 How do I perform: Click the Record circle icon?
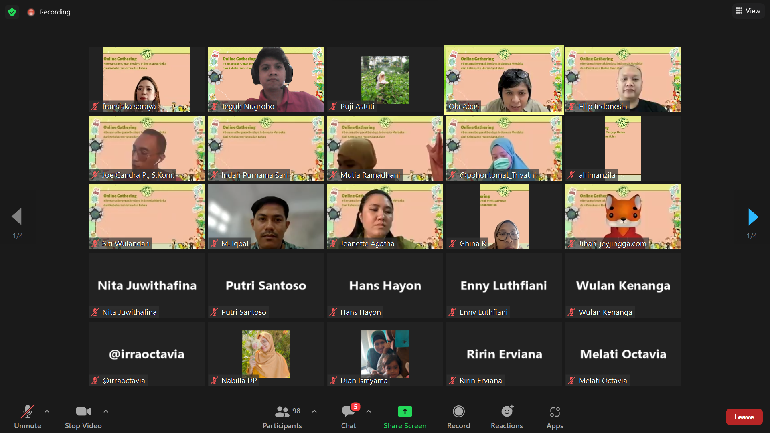pyautogui.click(x=458, y=411)
